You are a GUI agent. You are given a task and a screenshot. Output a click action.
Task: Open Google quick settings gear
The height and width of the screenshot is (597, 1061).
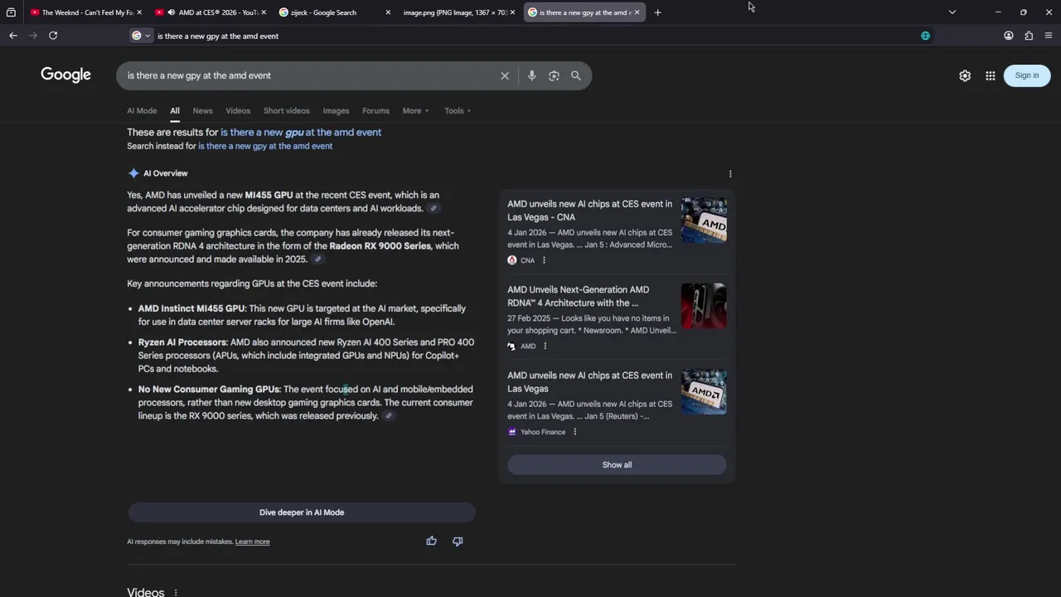(x=965, y=75)
